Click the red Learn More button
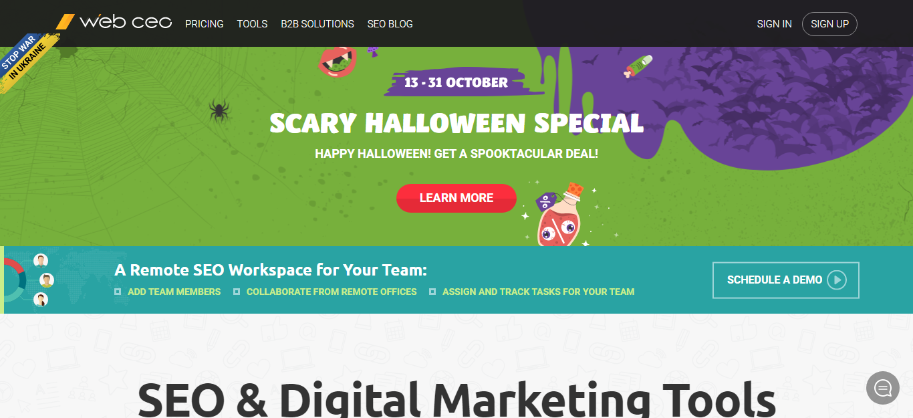The image size is (913, 418). [456, 198]
